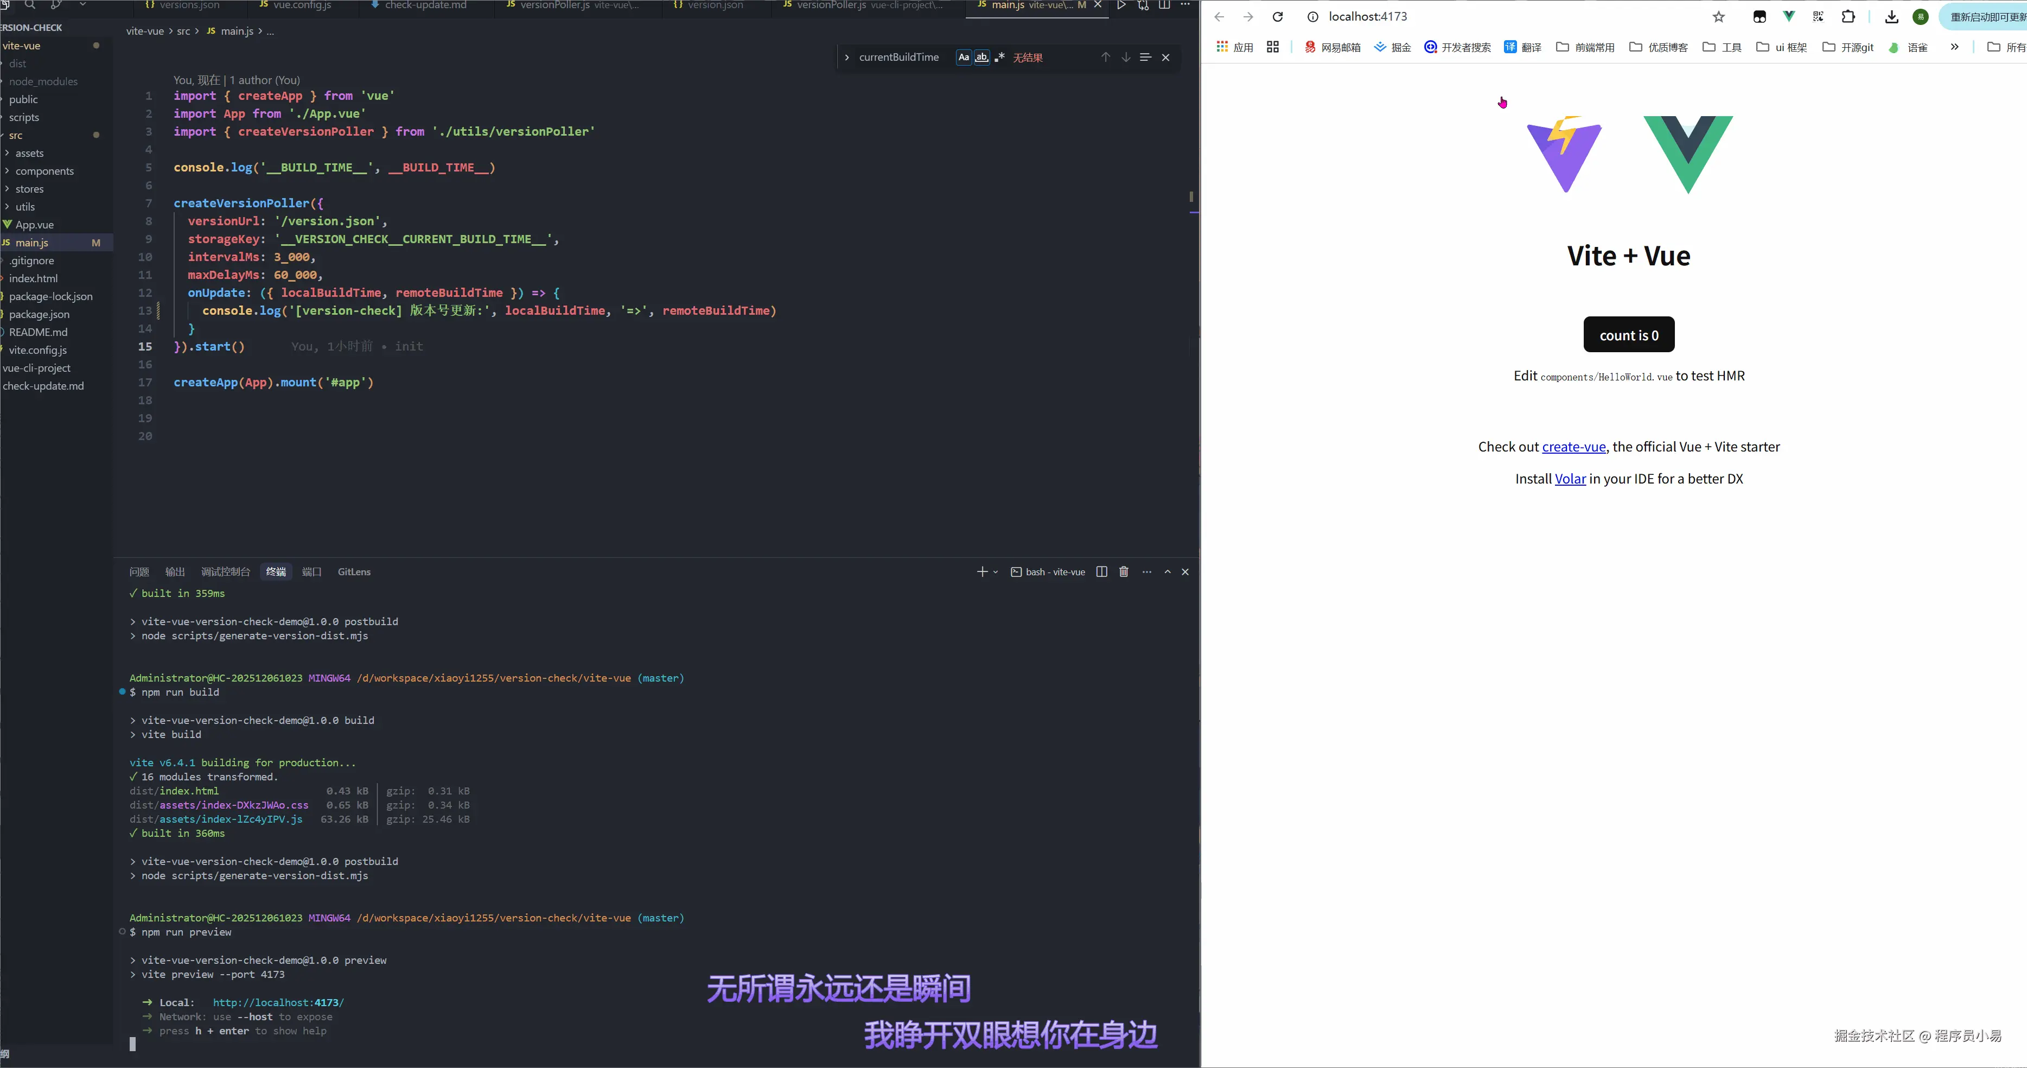Expand the assets folder in the sidebar
The image size is (2027, 1068).
[31, 152]
